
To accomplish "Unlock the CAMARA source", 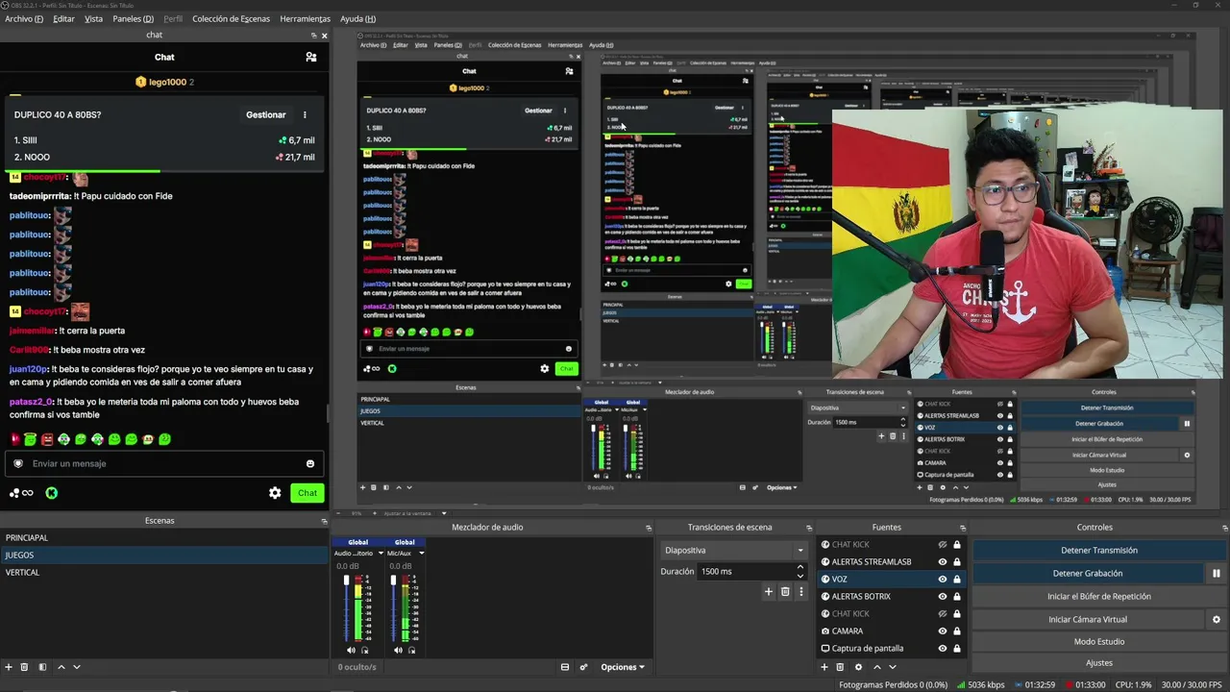I will pyautogui.click(x=956, y=631).
